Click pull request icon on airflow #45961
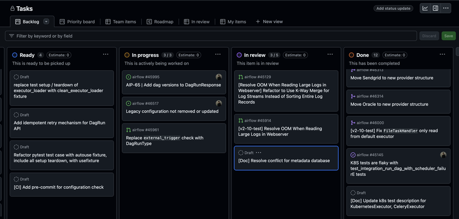This screenshot has height=219, width=459. 128,129
